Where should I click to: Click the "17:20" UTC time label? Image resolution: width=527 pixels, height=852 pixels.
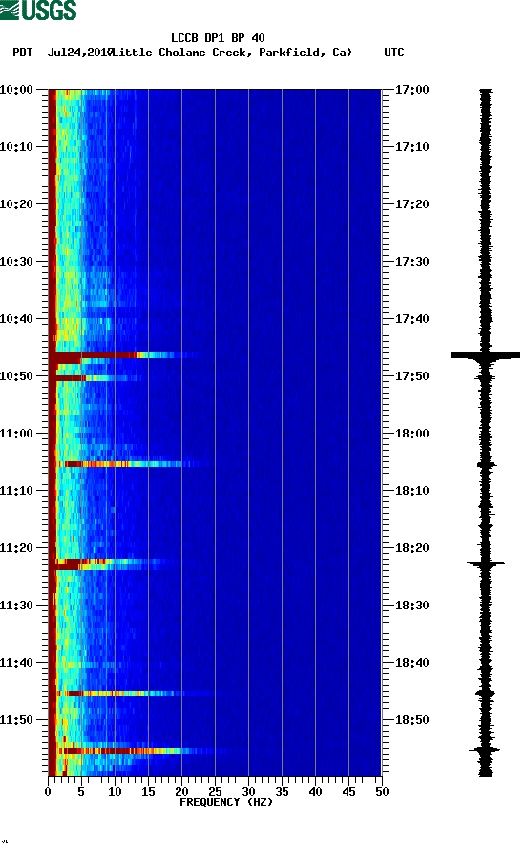pyautogui.click(x=411, y=203)
